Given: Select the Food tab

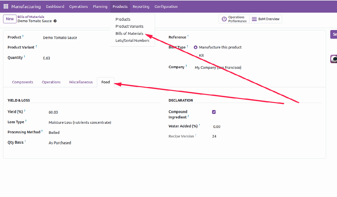Looking at the screenshot, I should (x=106, y=82).
